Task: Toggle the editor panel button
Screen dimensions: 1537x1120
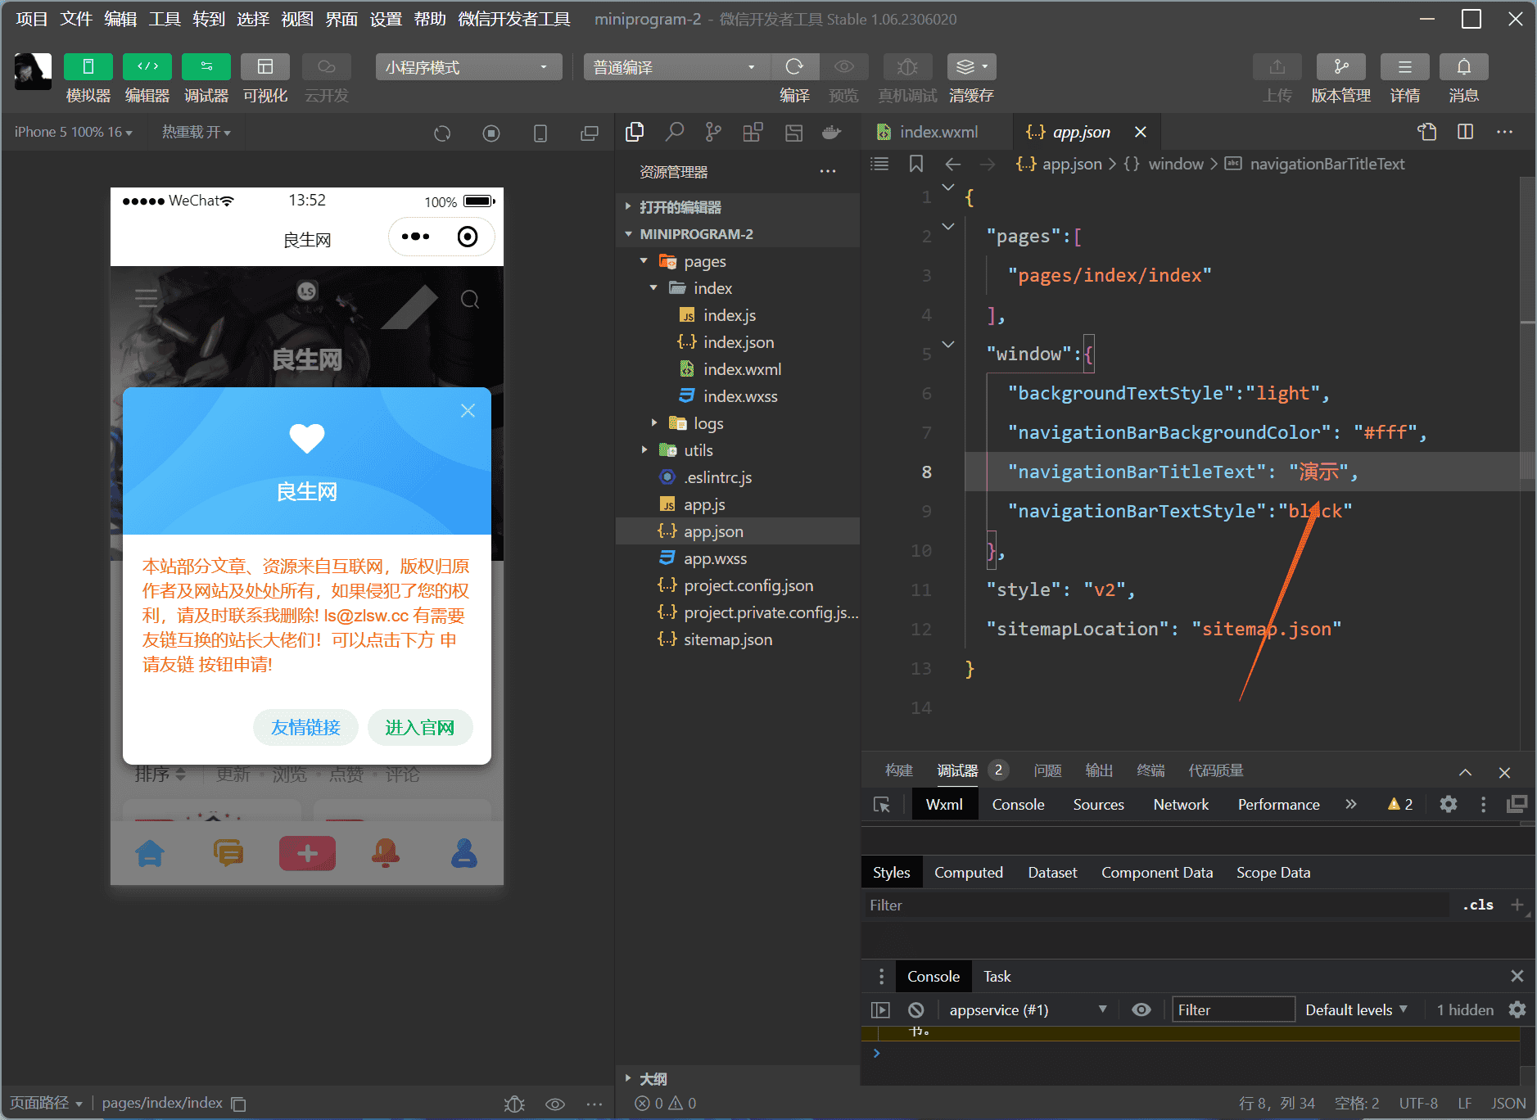Action: 147,67
